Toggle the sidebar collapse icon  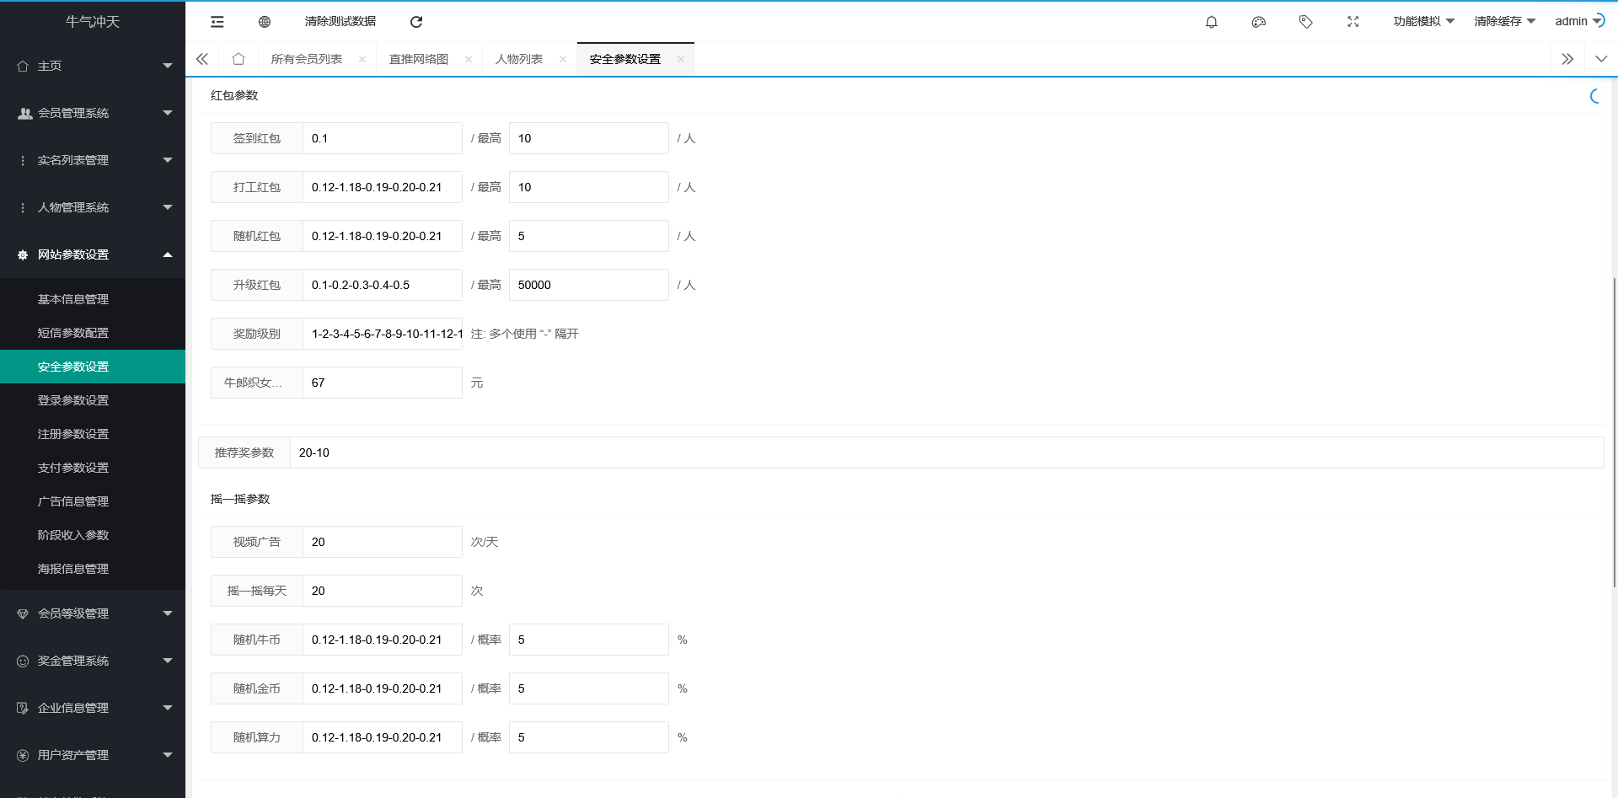217,22
